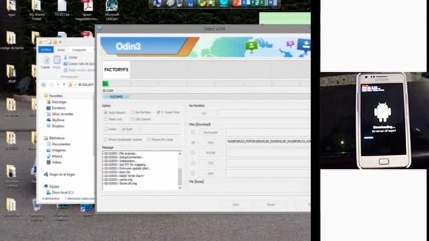Viewport: 429px width, 241px height.
Task: Open the TICKET.txt desktop file
Action: point(62,9)
